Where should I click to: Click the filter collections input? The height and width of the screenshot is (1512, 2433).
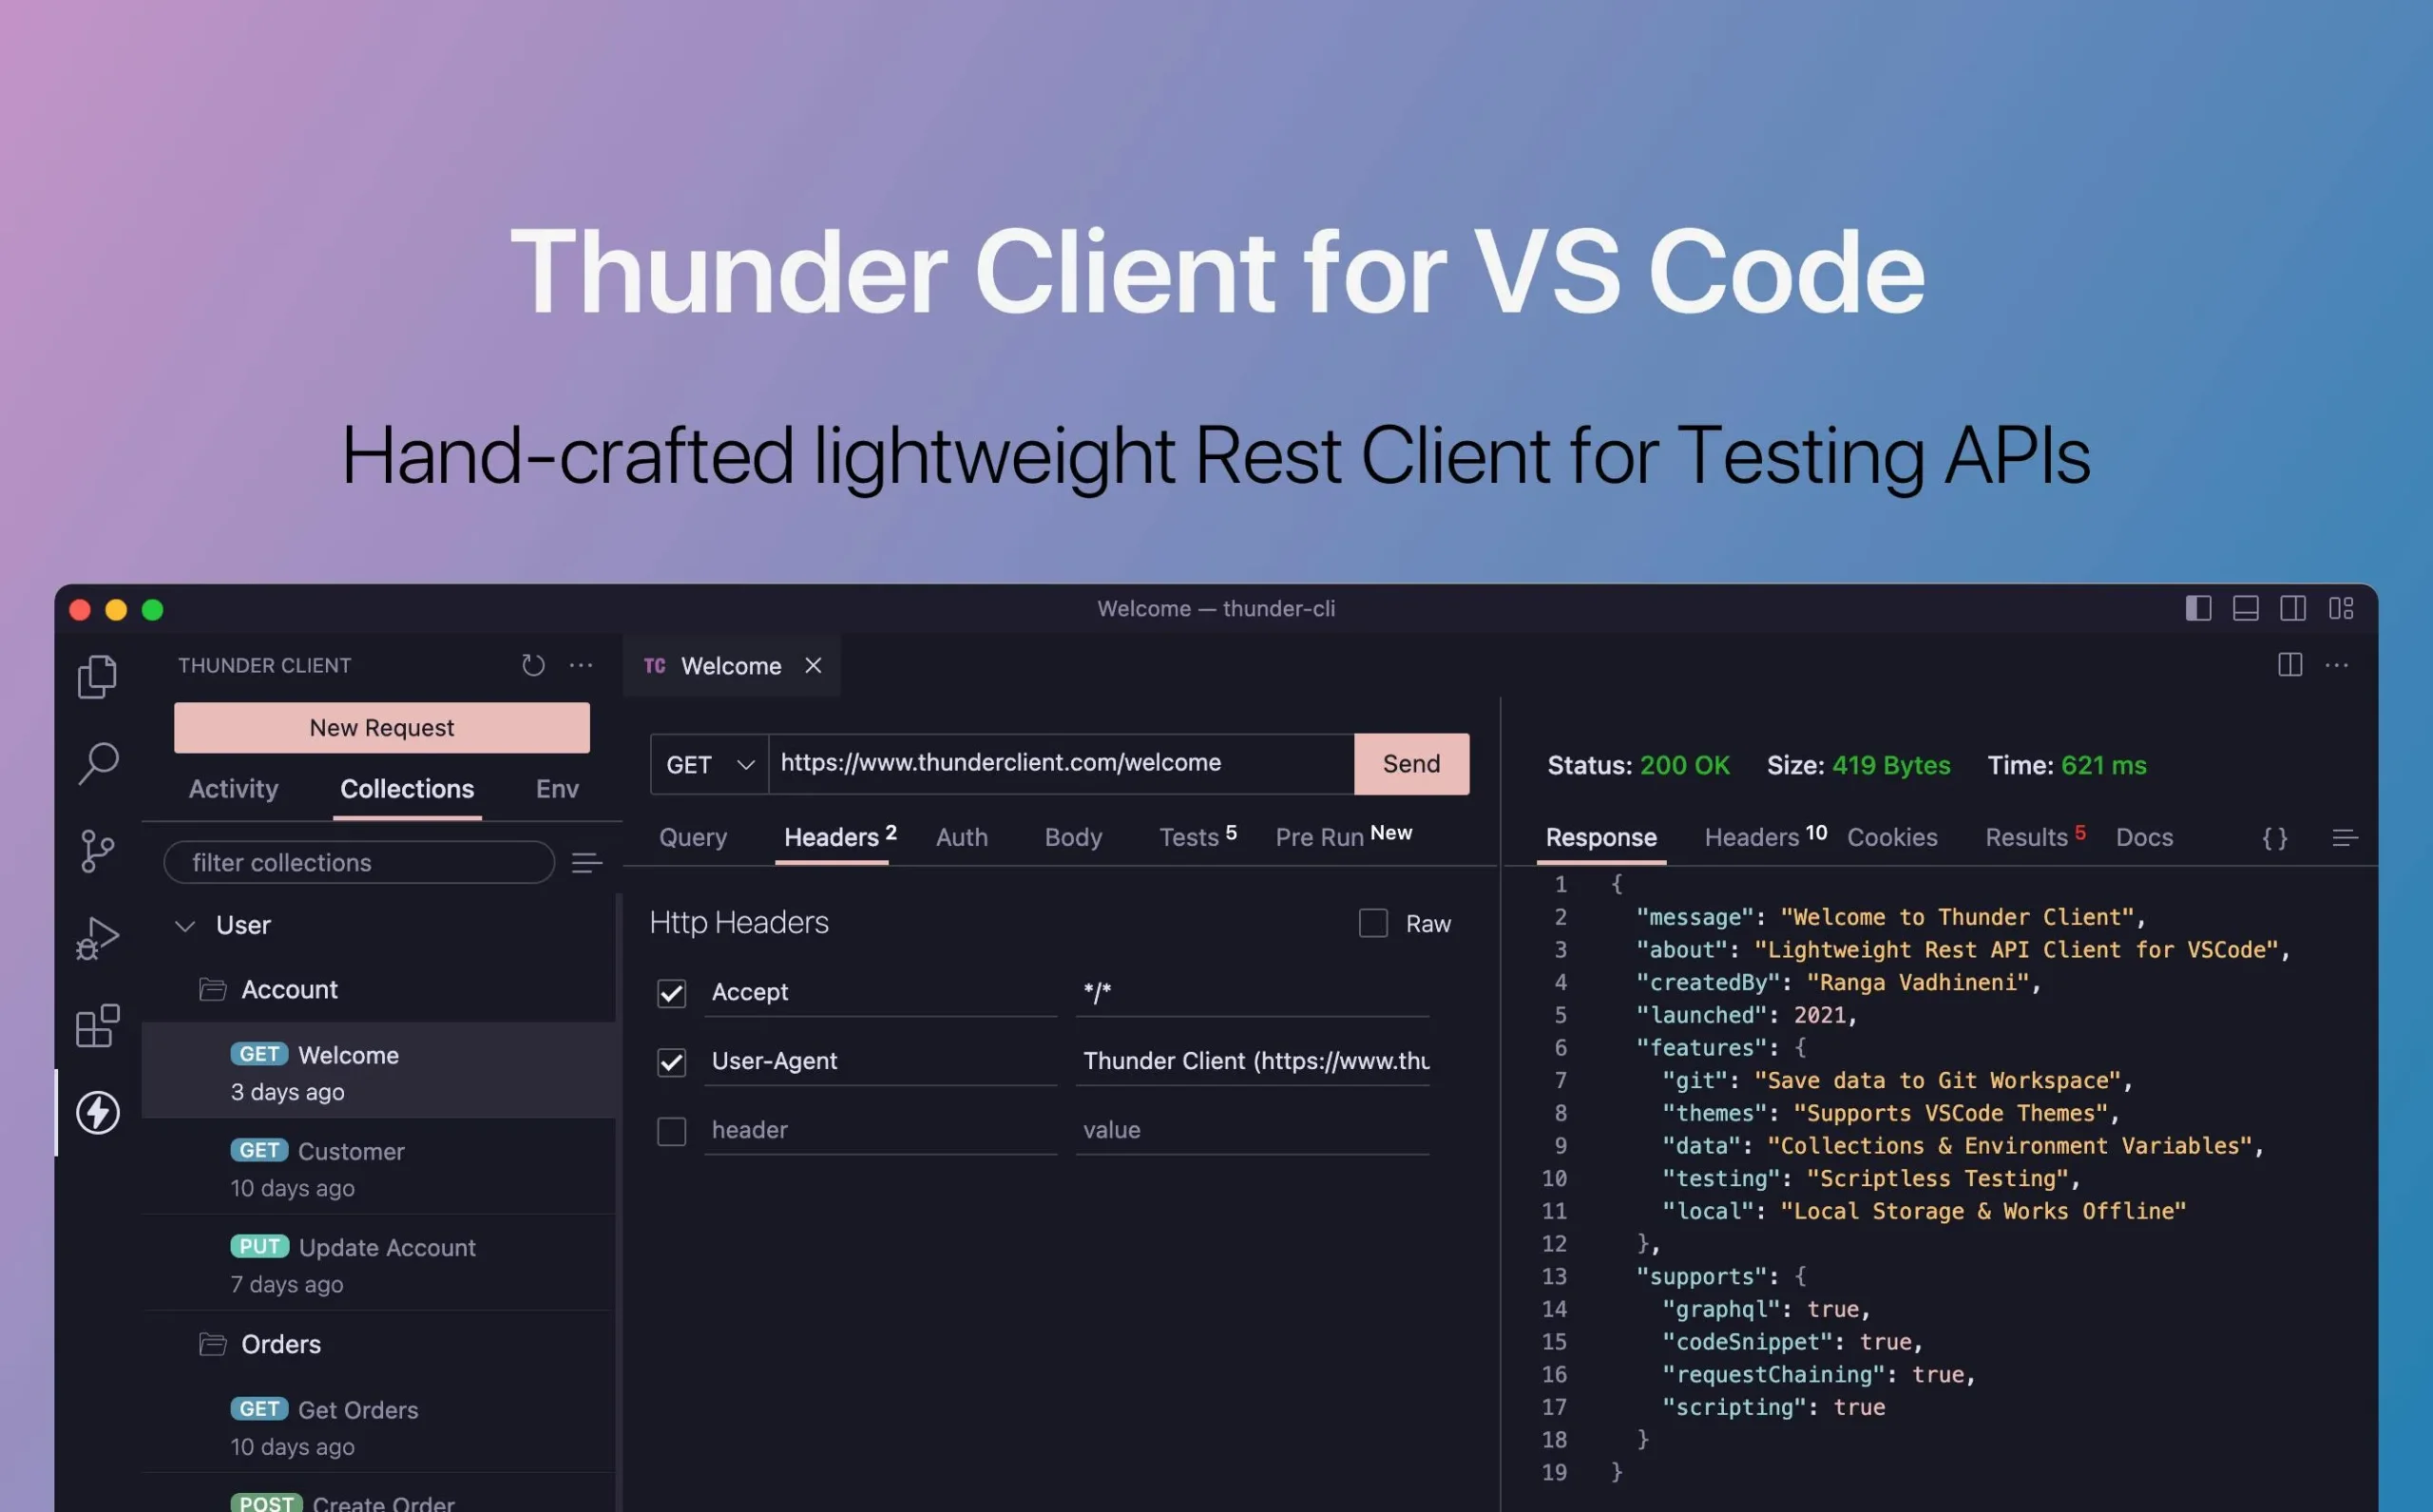click(x=359, y=862)
